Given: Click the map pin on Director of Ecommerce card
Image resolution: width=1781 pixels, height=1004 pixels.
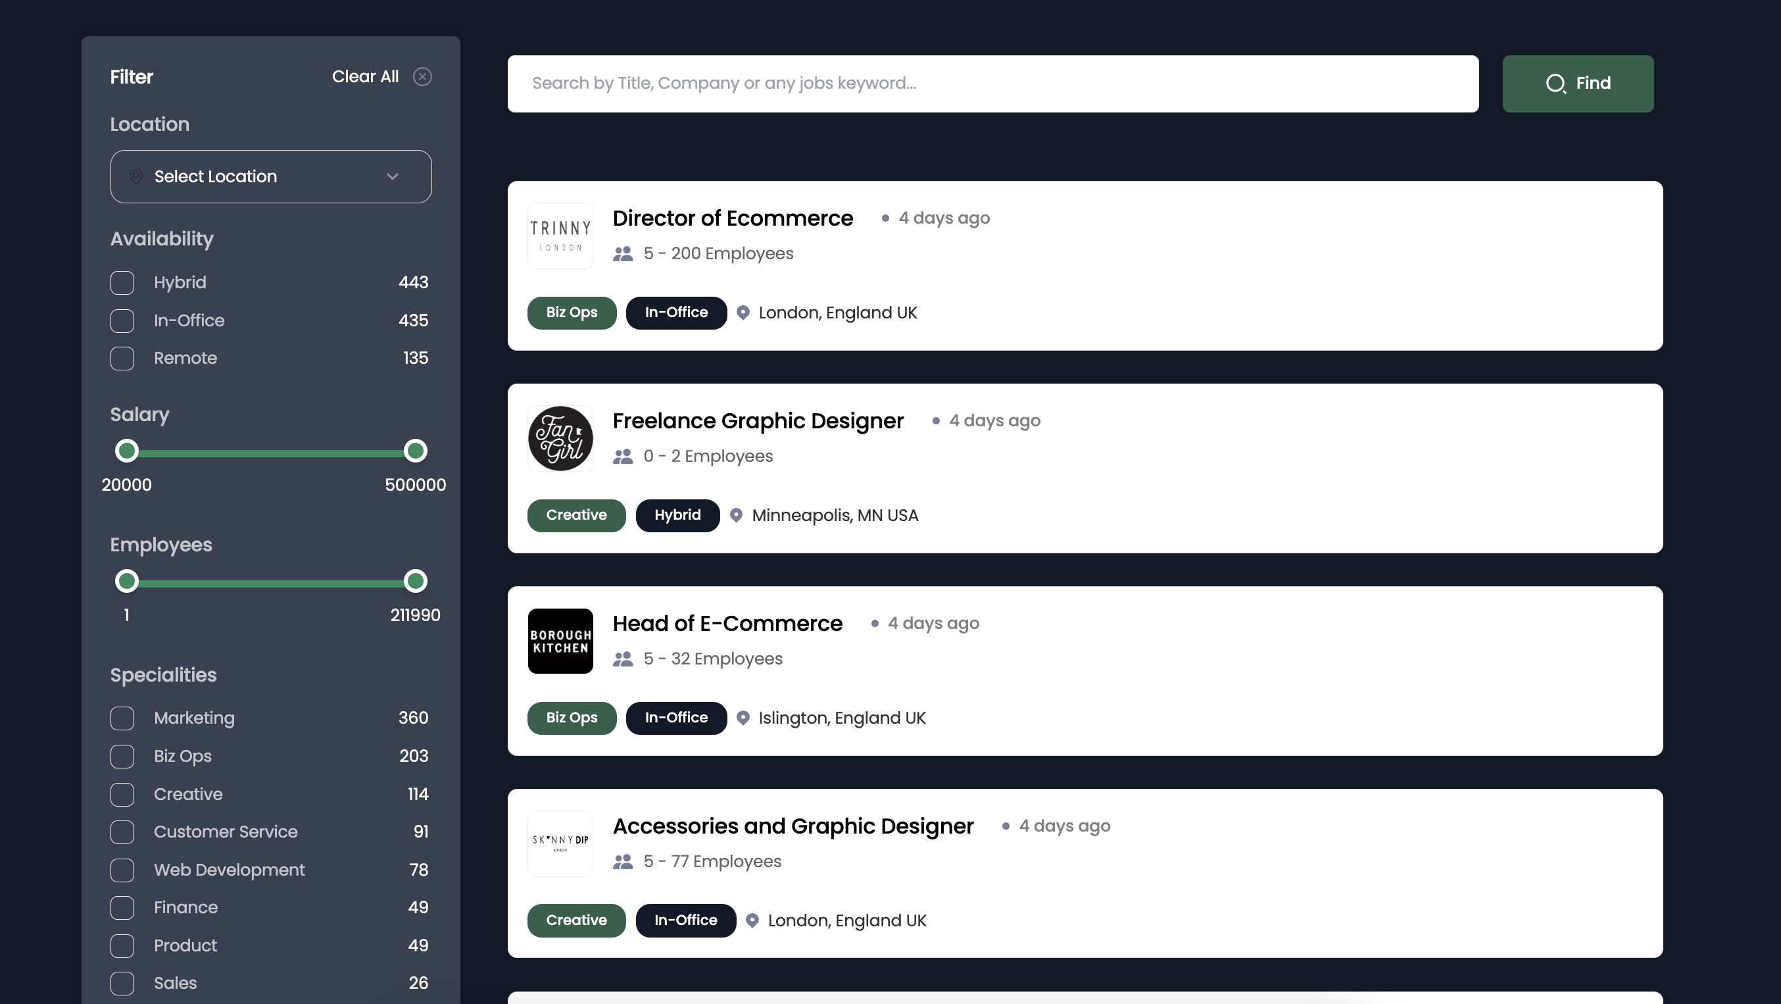Looking at the screenshot, I should [x=743, y=313].
